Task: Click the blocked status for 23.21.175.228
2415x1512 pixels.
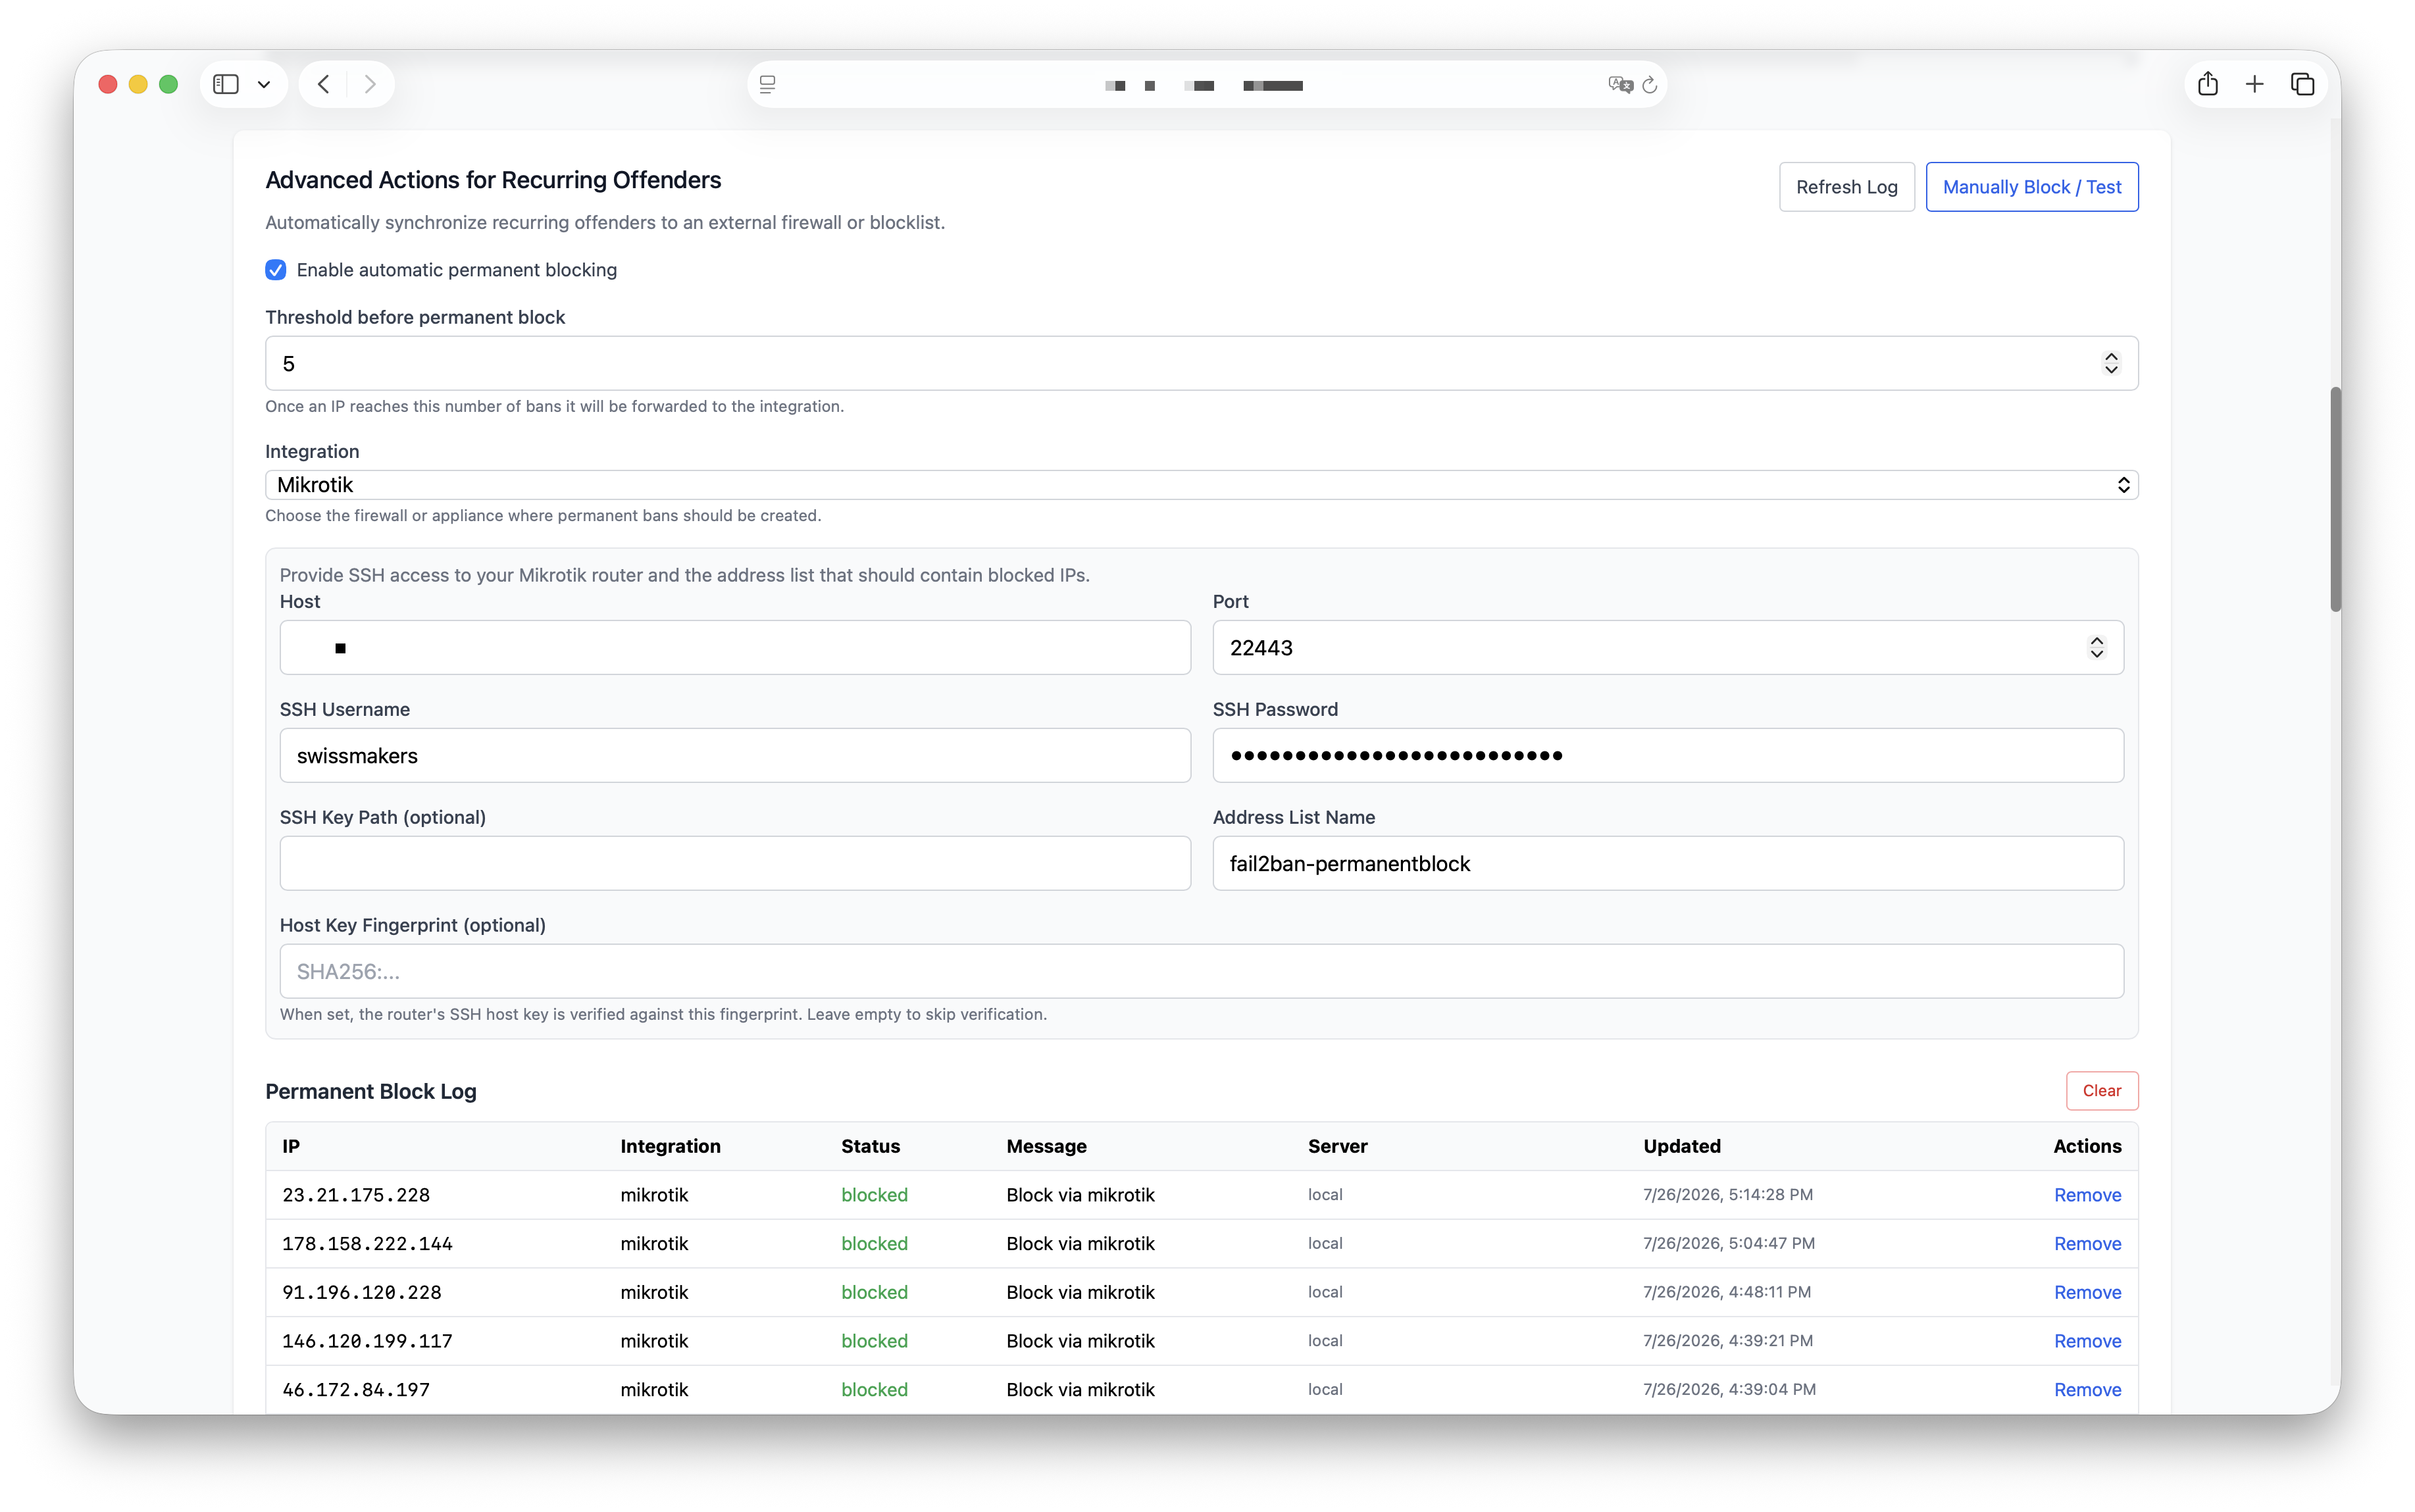Action: pyautogui.click(x=874, y=1195)
